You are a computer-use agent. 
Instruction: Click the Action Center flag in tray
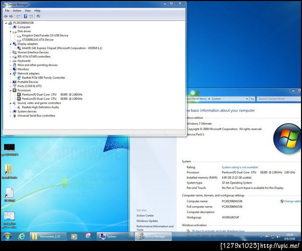tap(267, 236)
